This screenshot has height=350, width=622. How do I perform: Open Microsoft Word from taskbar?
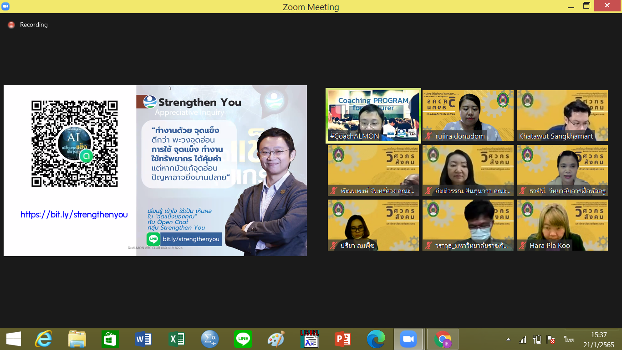(x=143, y=339)
